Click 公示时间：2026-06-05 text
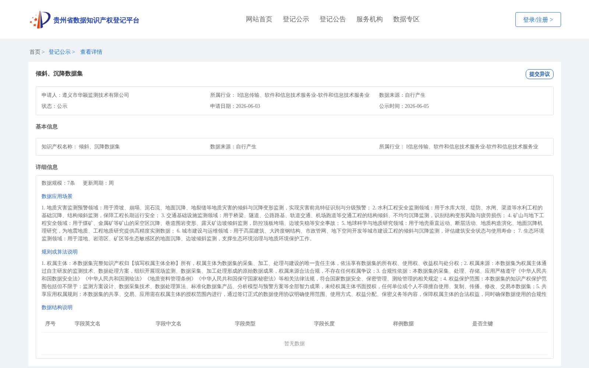 click(x=404, y=106)
